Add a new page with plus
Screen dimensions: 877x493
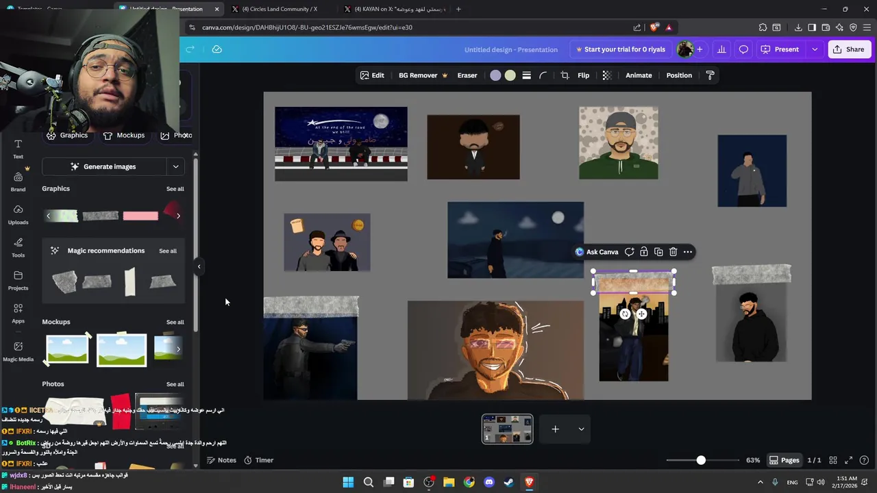(x=555, y=429)
